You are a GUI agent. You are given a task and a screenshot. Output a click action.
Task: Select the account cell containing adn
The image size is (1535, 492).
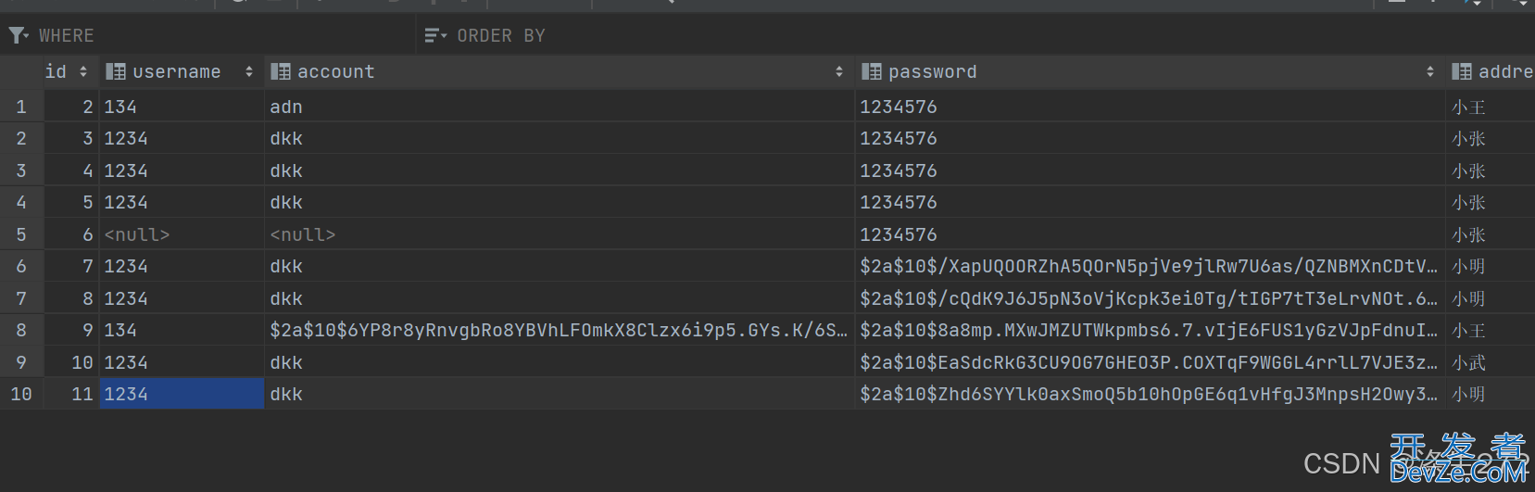(560, 107)
